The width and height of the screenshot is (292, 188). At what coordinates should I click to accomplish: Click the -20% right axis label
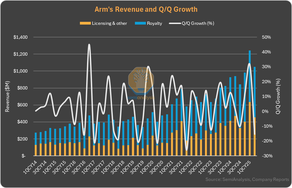click(x=267, y=141)
